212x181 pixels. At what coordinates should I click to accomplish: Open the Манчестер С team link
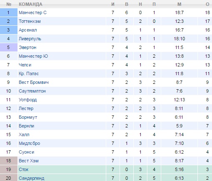point(32,12)
